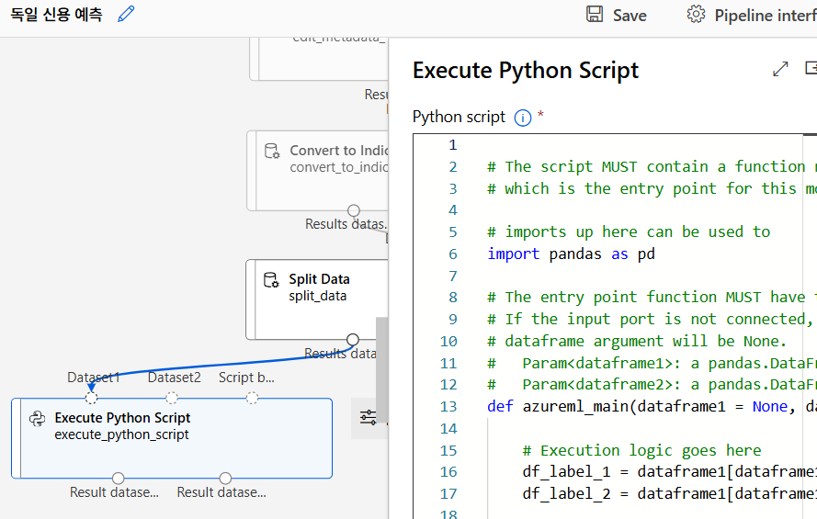Select the Split Data node
The image size is (817, 519).
(x=317, y=299)
